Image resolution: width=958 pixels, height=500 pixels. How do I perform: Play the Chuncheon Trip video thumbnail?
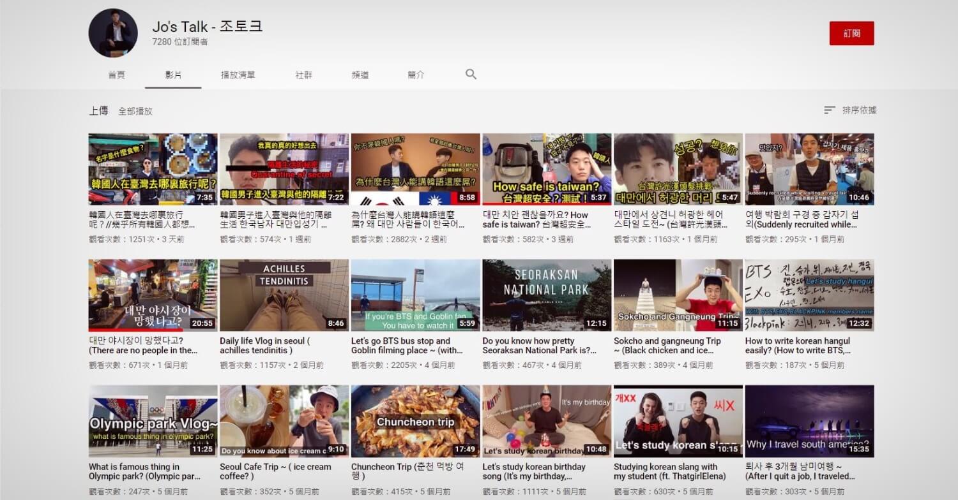tap(414, 420)
